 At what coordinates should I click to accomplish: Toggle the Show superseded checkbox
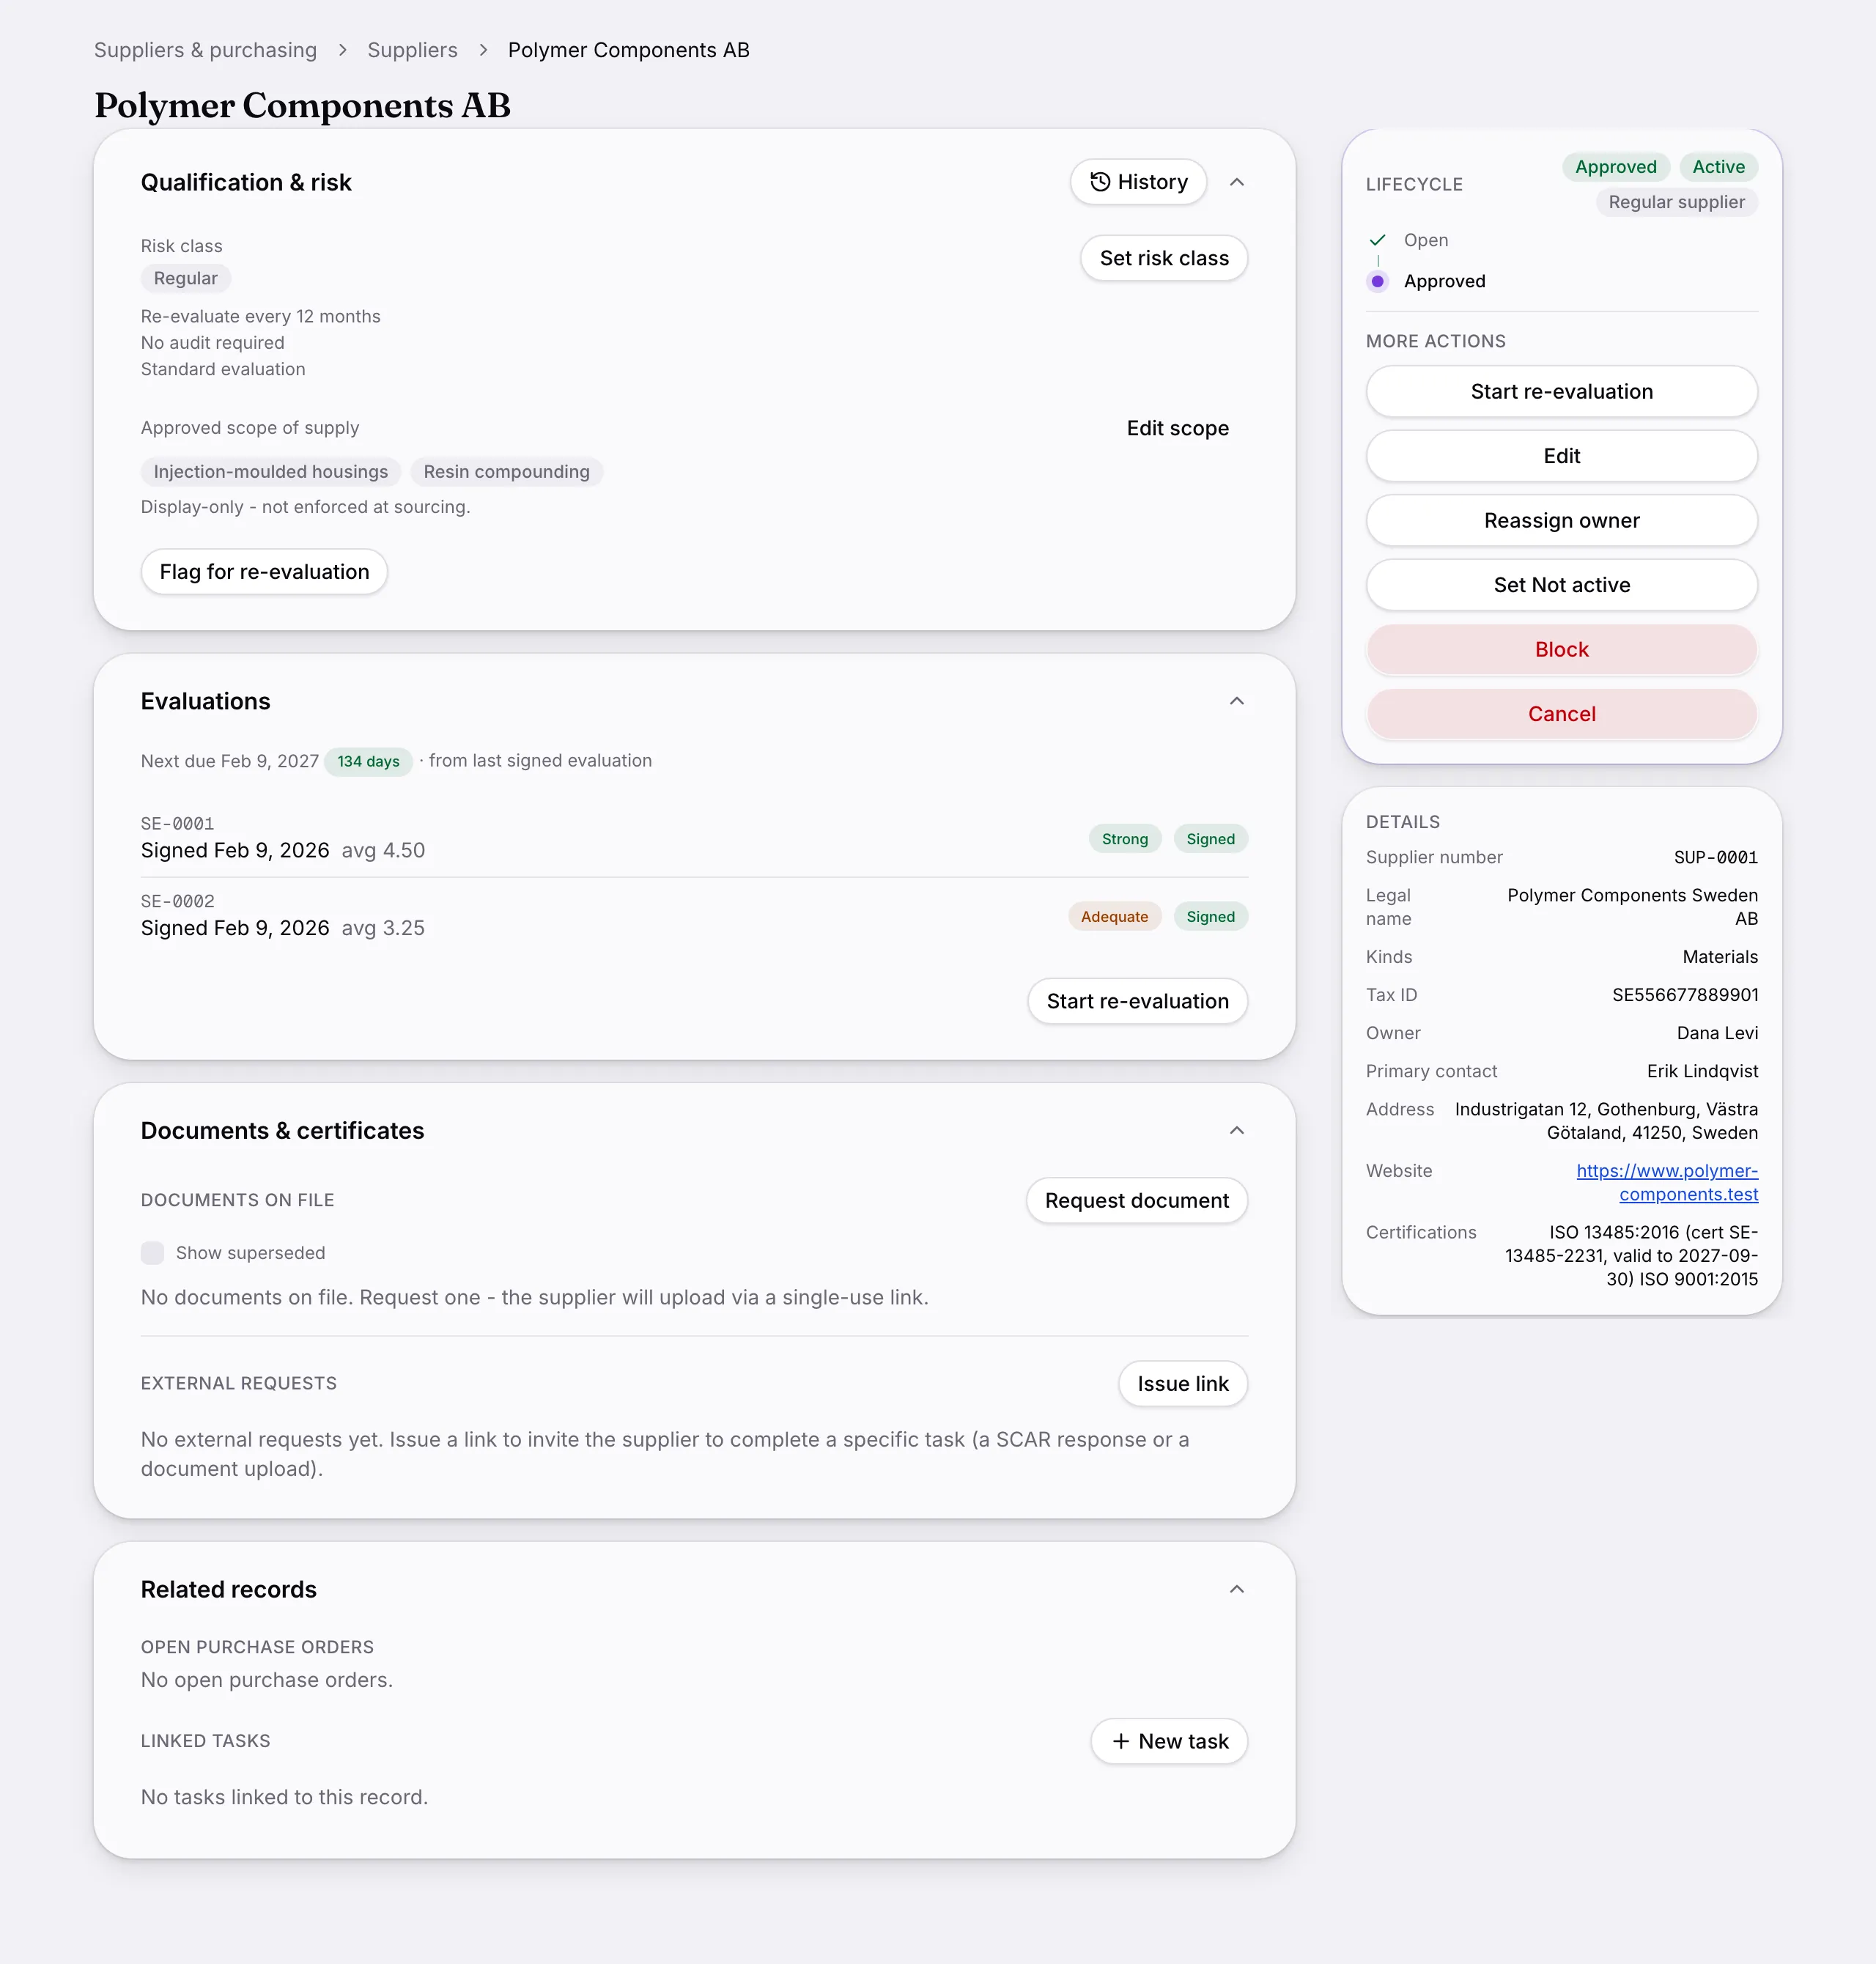tap(152, 1253)
